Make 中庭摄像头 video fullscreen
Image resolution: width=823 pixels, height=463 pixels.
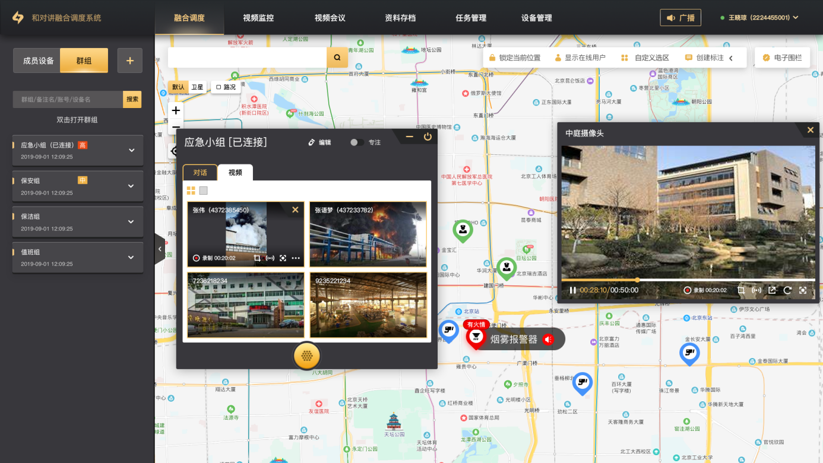click(803, 290)
